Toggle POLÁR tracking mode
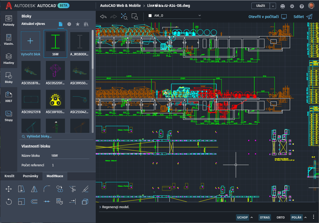The height and width of the screenshot is (223, 319). pyautogui.click(x=296, y=217)
